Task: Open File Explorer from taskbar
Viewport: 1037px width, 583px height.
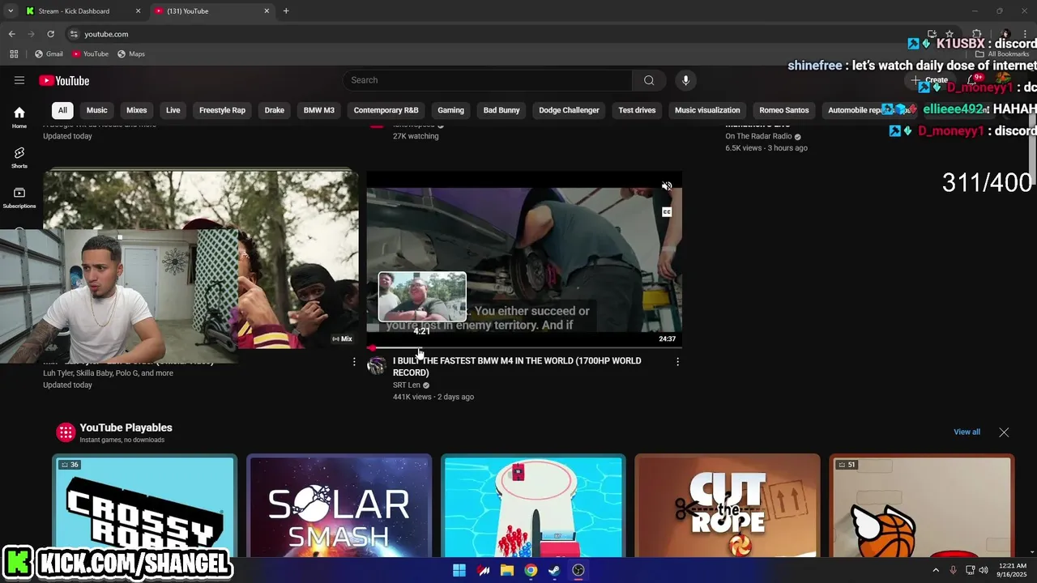Action: pyautogui.click(x=507, y=570)
